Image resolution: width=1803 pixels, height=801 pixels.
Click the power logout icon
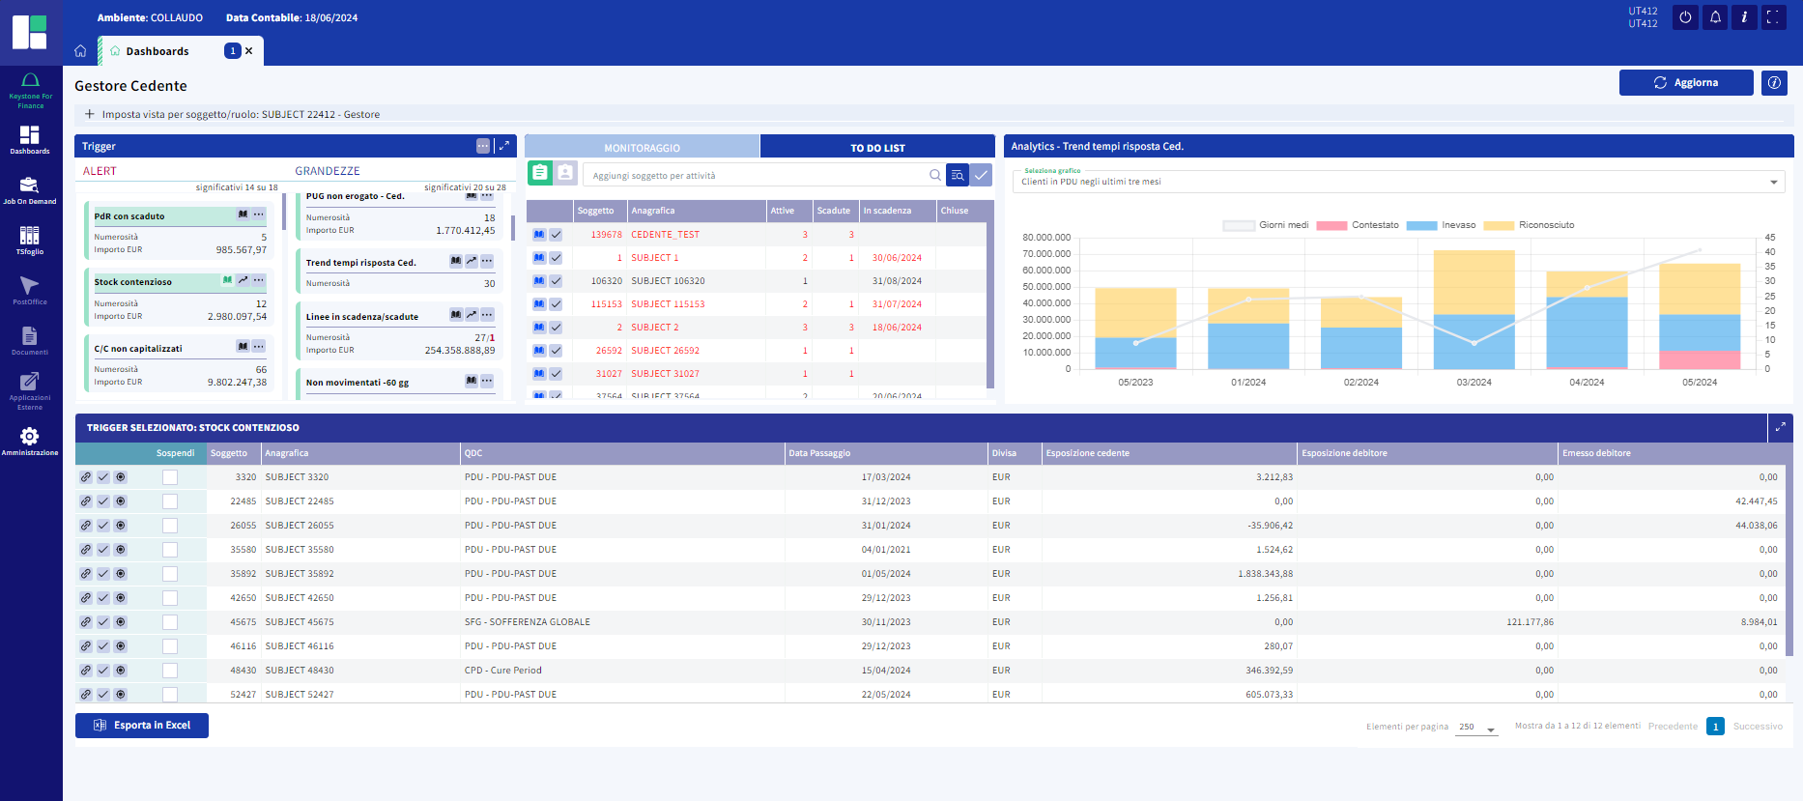[x=1685, y=17]
